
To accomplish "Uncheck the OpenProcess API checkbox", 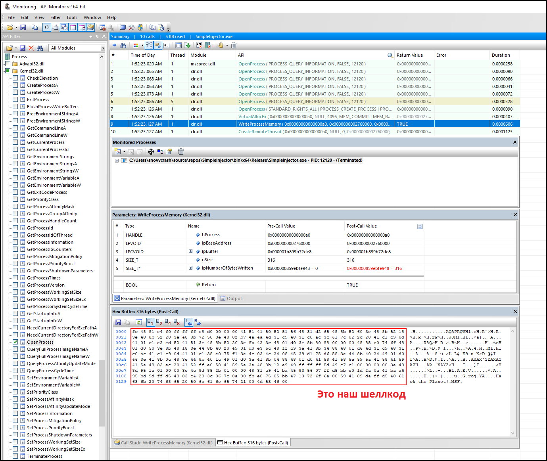I will click(x=15, y=342).
